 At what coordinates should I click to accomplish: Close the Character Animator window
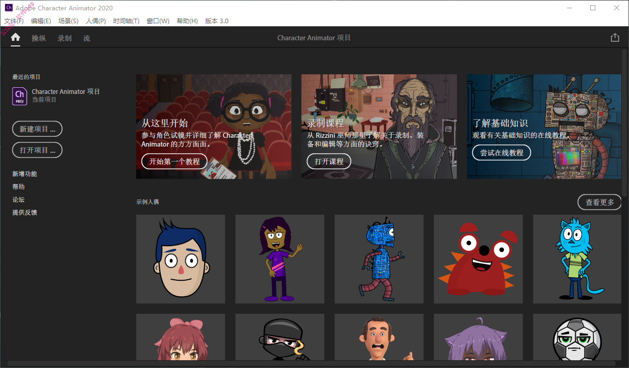(617, 8)
